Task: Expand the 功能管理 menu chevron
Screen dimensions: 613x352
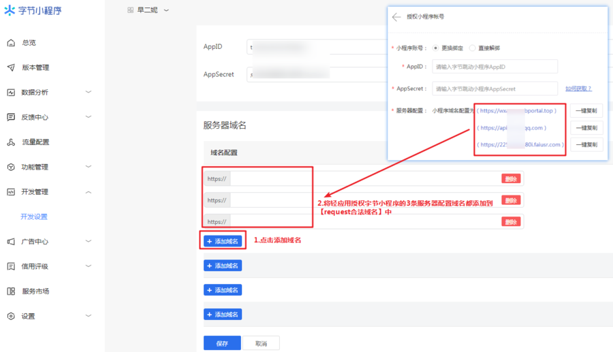Action: tap(89, 167)
